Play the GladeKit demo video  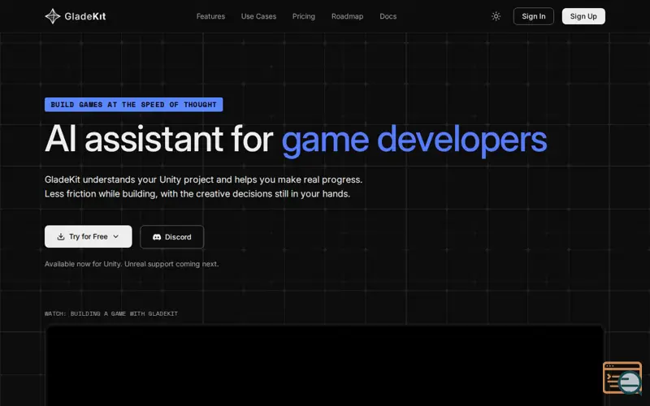tap(324, 365)
